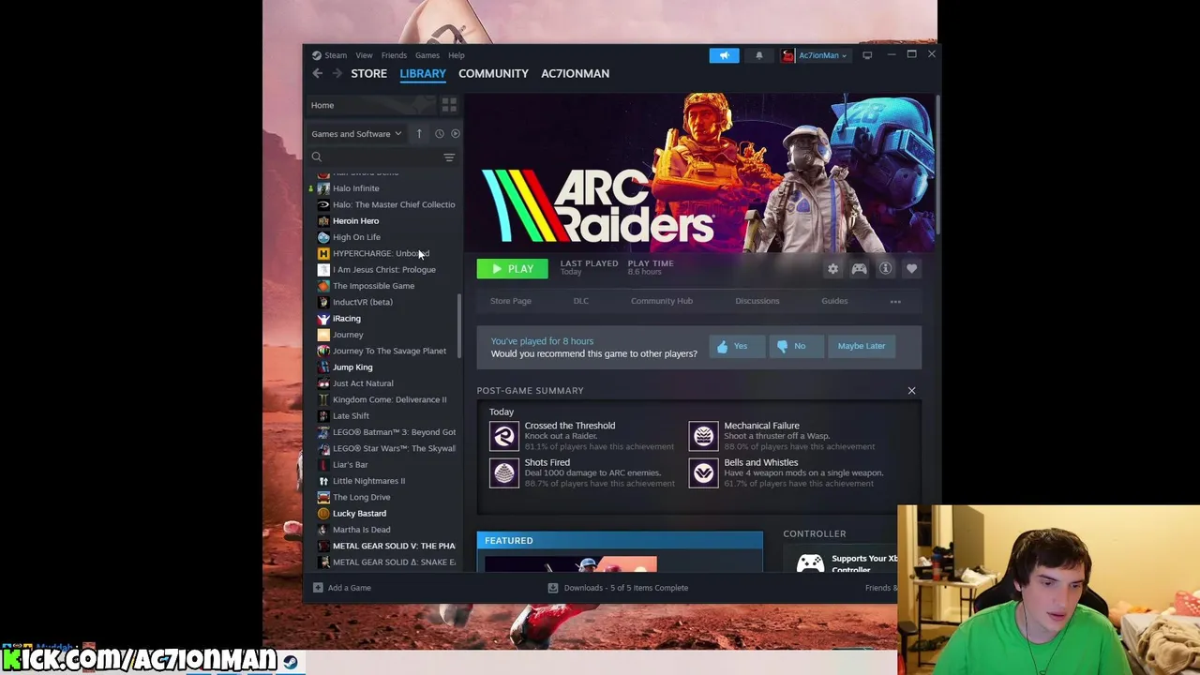Click the library search magnifier icon
1200x675 pixels.
point(317,157)
